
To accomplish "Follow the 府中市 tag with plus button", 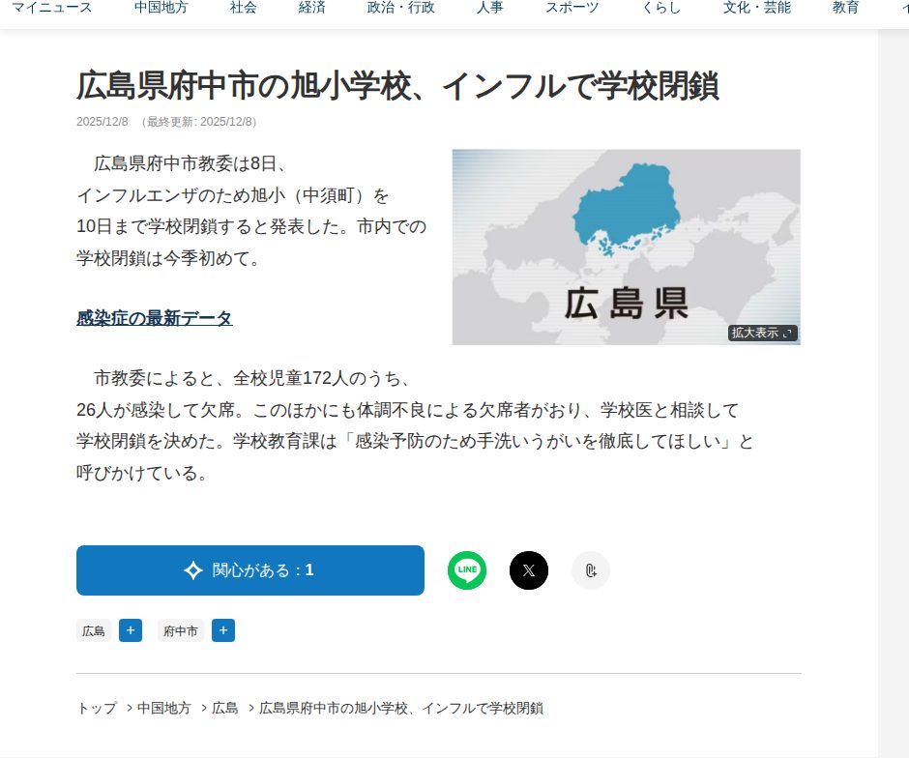I will click(223, 630).
